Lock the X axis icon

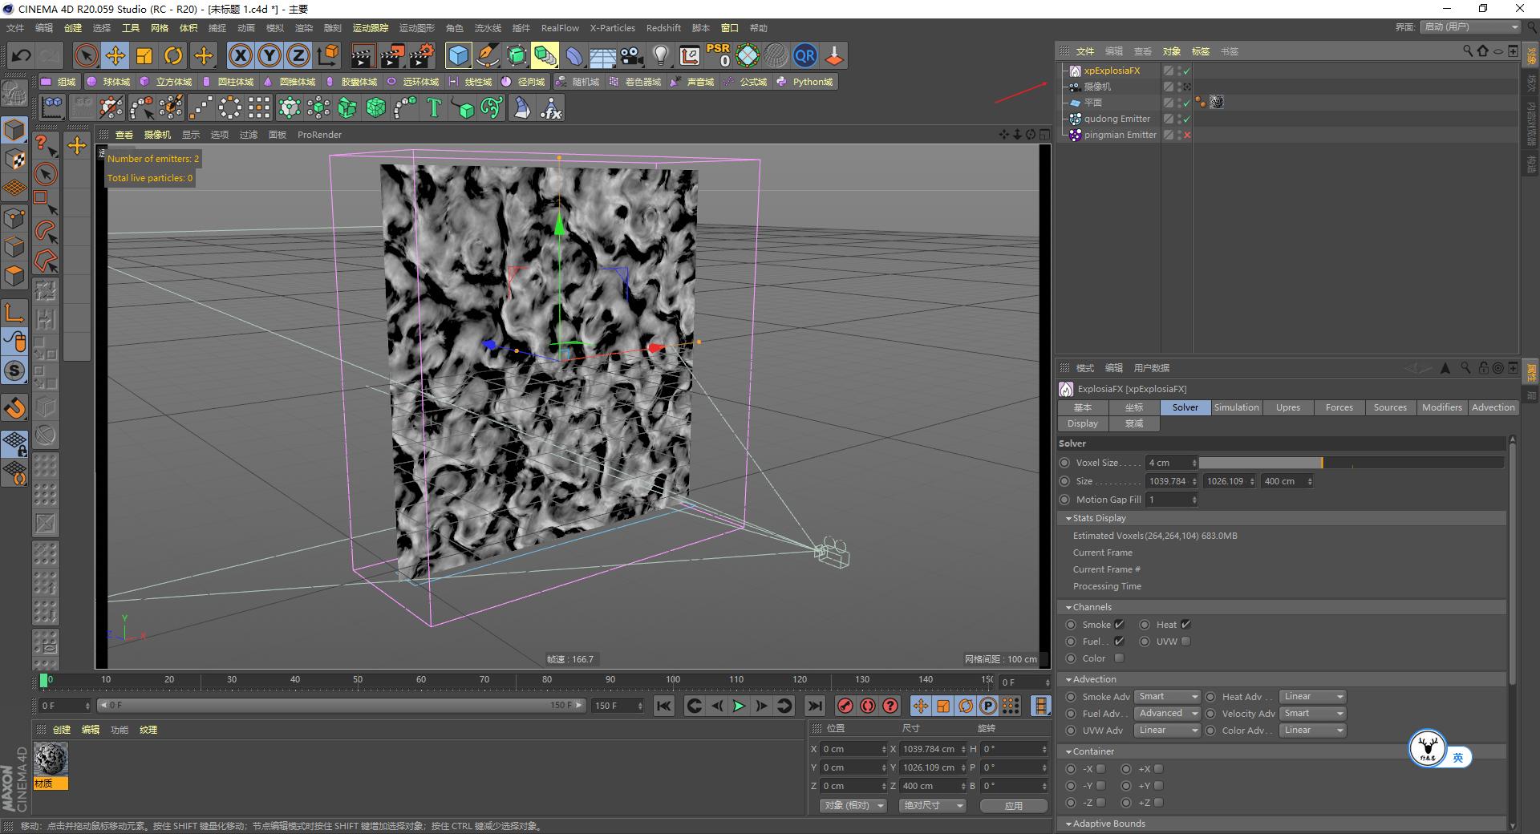pyautogui.click(x=240, y=55)
